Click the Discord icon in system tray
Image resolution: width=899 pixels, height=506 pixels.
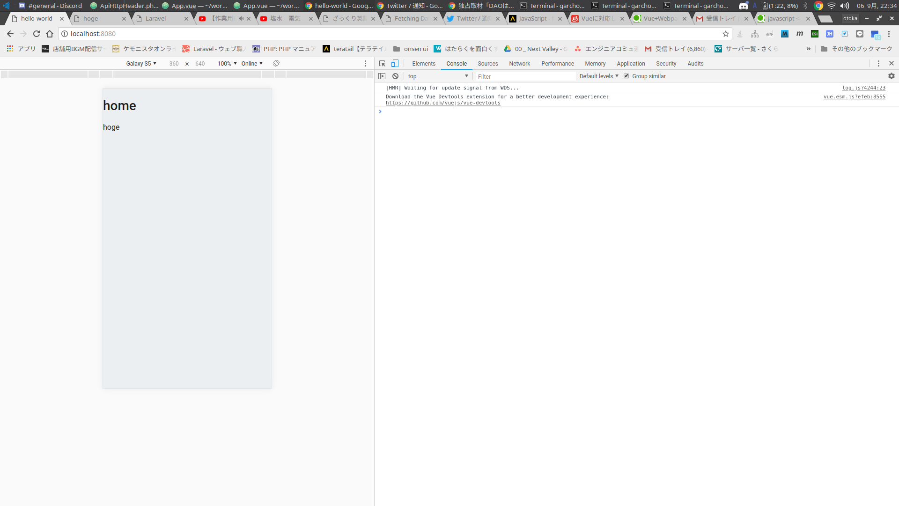point(744,6)
